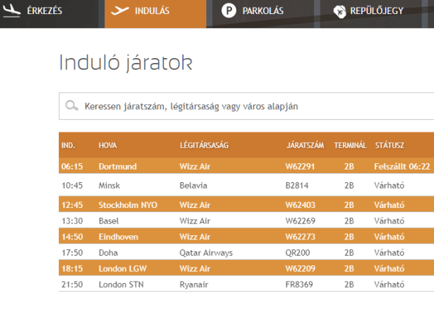434x318 pixels.
Task: Click the departing plane icon
Action: (x=121, y=11)
